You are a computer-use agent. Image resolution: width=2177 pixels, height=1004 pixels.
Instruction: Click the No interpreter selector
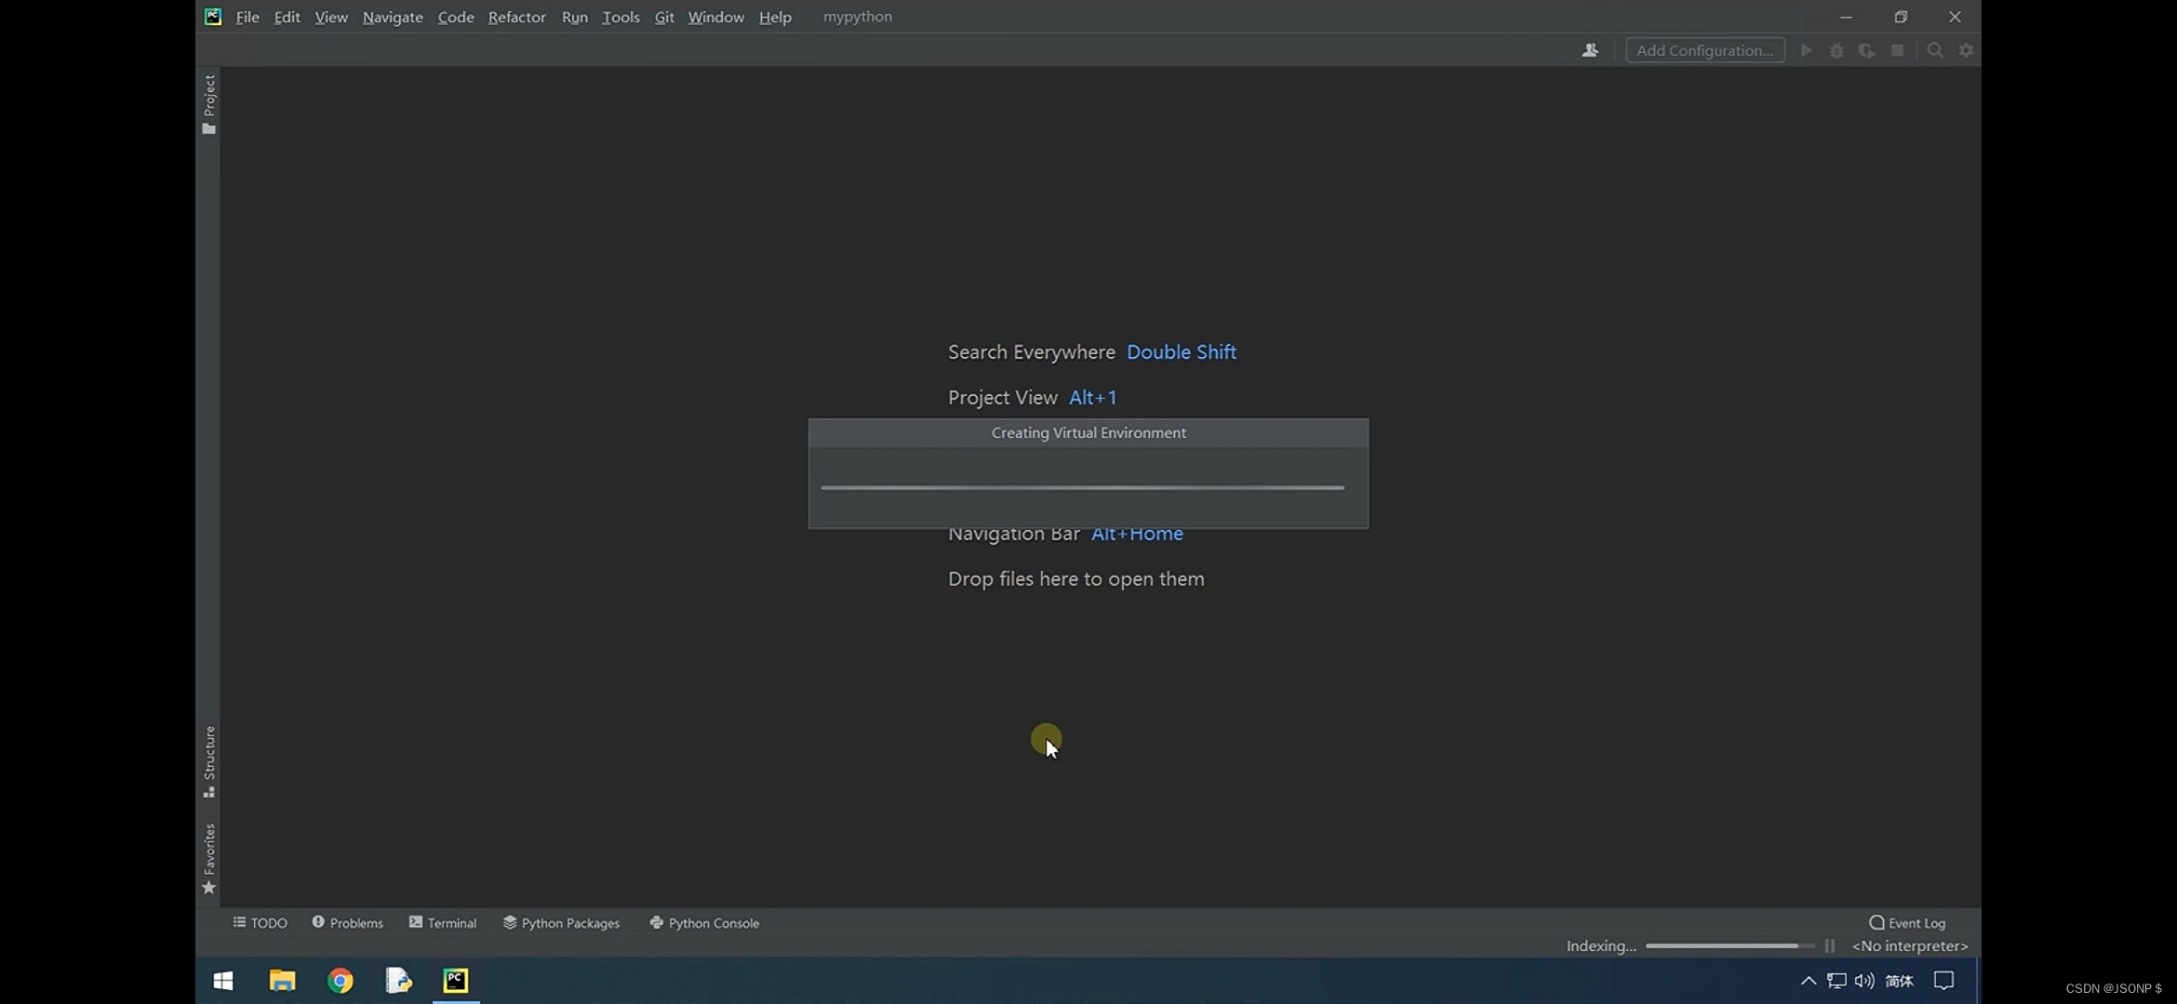(x=1909, y=945)
